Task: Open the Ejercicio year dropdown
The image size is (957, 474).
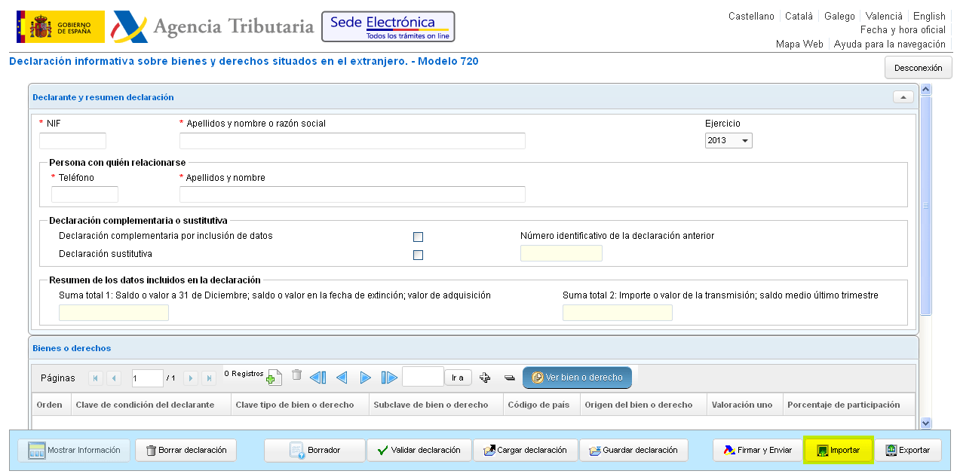Action: tap(743, 140)
